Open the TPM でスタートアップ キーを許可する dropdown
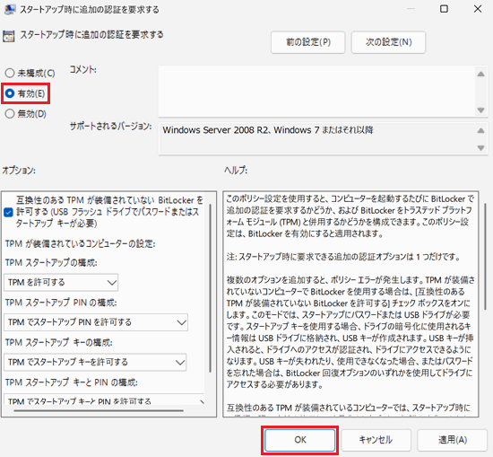The width and height of the screenshot is (493, 457). tap(95, 362)
